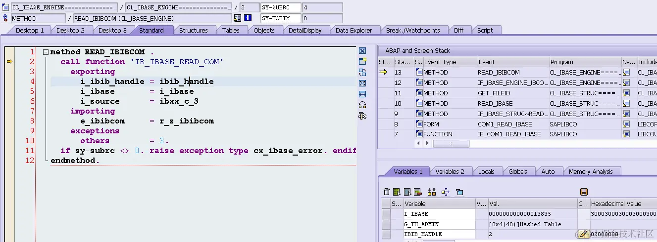Image resolution: width=657 pixels, height=242 pixels.
Task: Click the G_TH_ADMIN variable name cell
Action: pyautogui.click(x=439, y=224)
